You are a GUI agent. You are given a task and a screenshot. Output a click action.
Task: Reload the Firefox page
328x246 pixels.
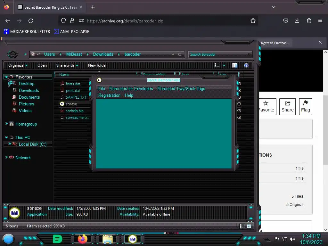(31, 21)
